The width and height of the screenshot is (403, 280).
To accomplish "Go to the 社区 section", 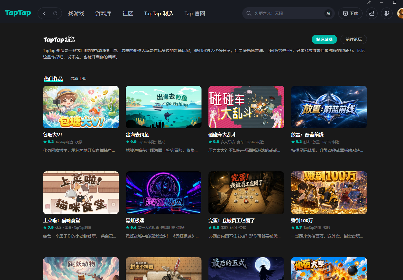I will (128, 14).
